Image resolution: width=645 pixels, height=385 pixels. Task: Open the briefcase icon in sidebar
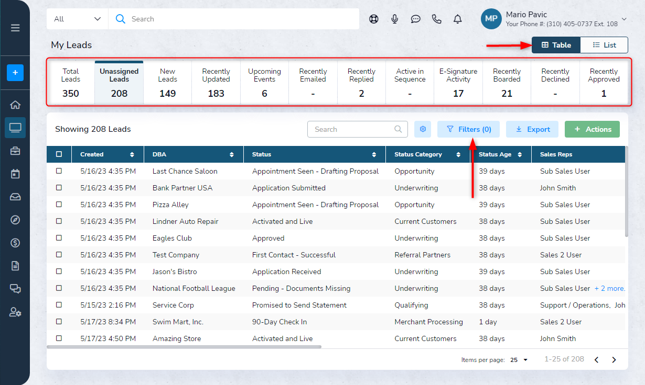click(15, 151)
